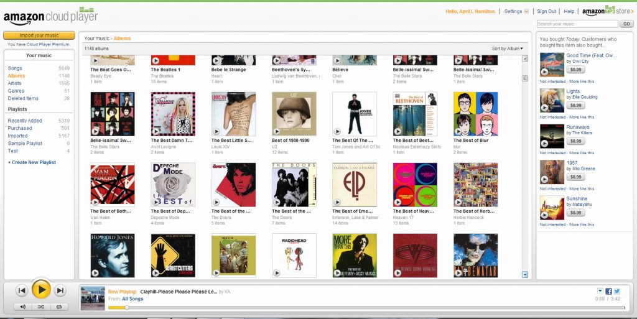Preview Sunshine by Matisyahu
This screenshot has width=637, height=319.
point(544,215)
